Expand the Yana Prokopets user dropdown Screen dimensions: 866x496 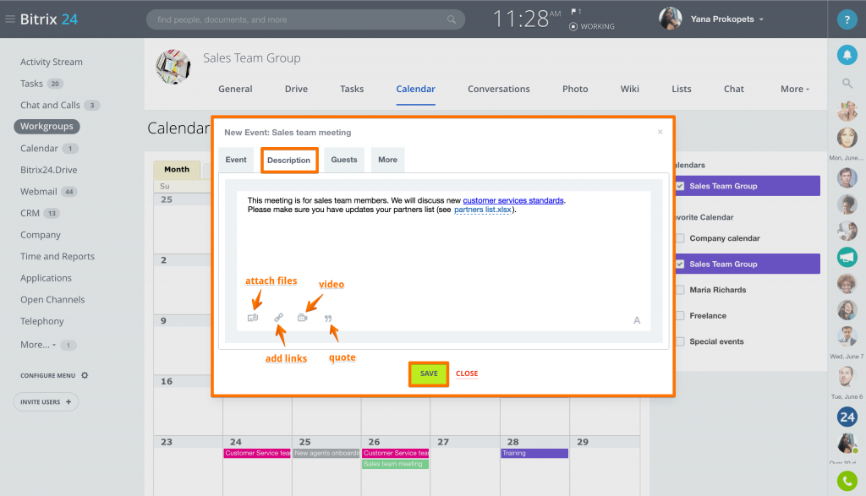761,19
